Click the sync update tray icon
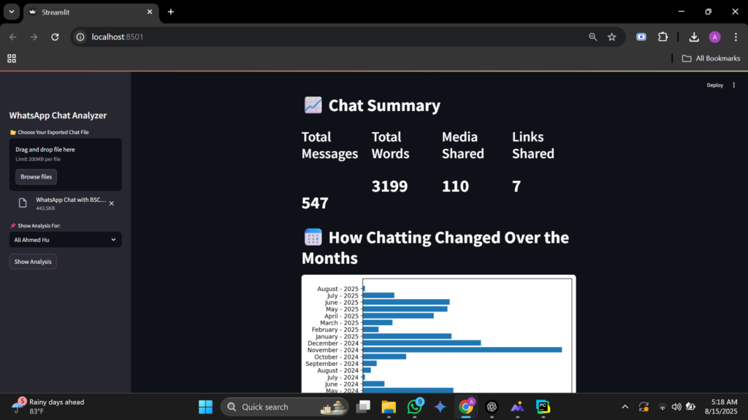748x420 pixels. click(x=644, y=407)
